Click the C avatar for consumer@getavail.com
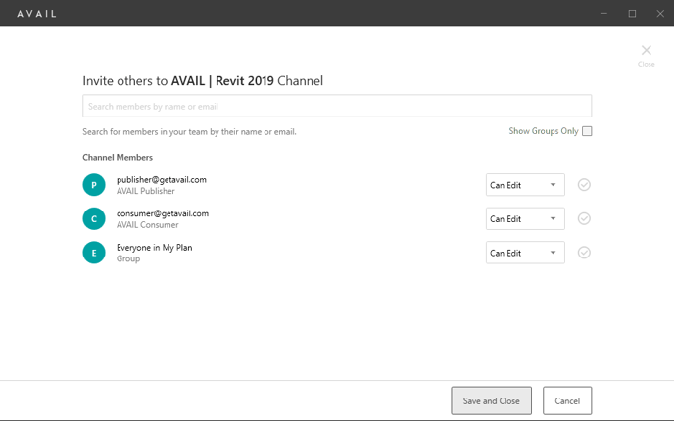Image resolution: width=674 pixels, height=421 pixels. (x=94, y=218)
